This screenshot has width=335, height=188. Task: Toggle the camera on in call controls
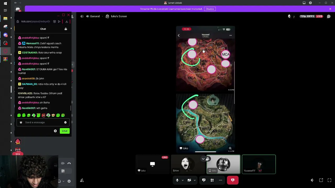tap(189, 180)
